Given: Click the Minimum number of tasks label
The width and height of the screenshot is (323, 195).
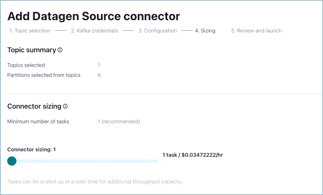Looking at the screenshot, I should [38, 122].
